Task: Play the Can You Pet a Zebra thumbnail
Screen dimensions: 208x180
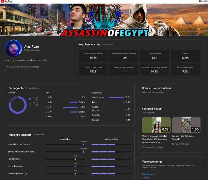Action: 186,125
